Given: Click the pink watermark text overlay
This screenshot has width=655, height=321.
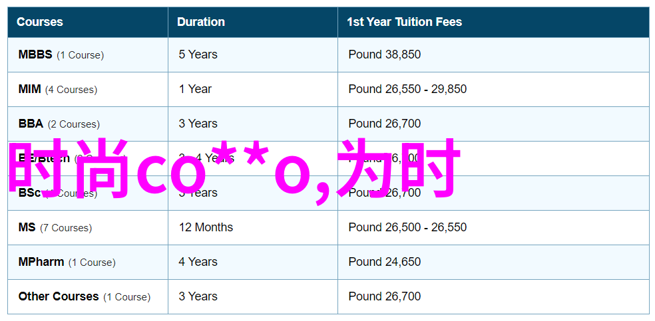Looking at the screenshot, I should click(x=234, y=170).
